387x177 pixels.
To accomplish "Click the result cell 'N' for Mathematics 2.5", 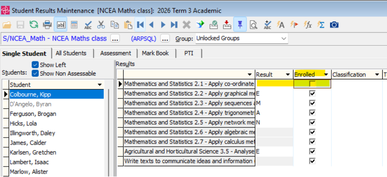I will click(x=274, y=122).
